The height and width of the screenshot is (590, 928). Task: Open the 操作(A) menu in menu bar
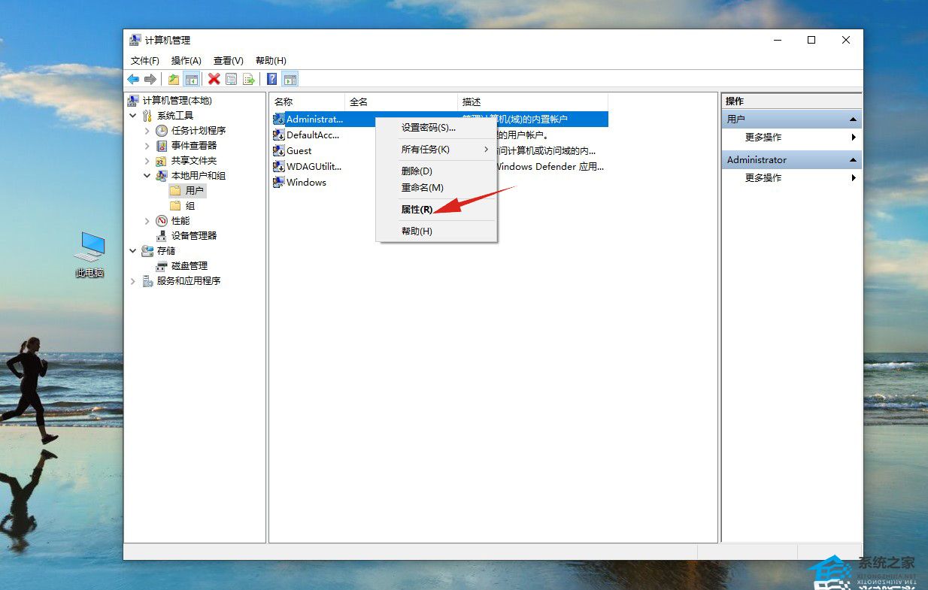[x=186, y=61]
